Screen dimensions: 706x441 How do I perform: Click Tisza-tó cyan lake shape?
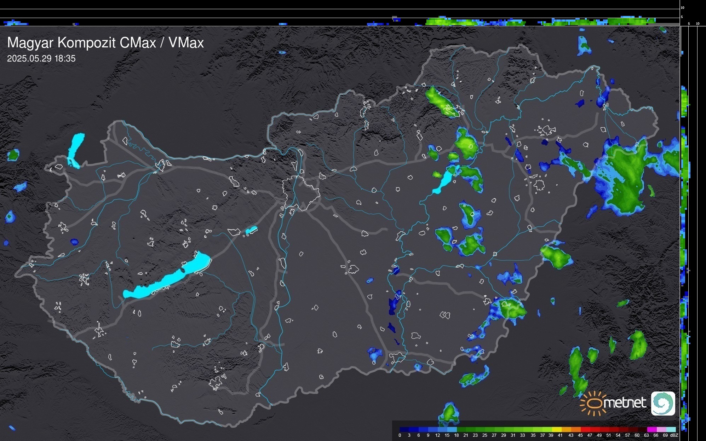click(444, 181)
